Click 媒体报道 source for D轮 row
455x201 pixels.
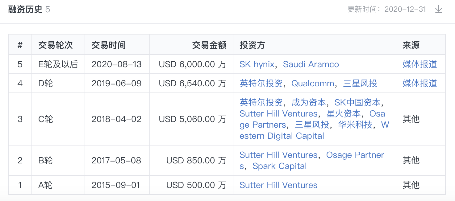[x=420, y=83]
